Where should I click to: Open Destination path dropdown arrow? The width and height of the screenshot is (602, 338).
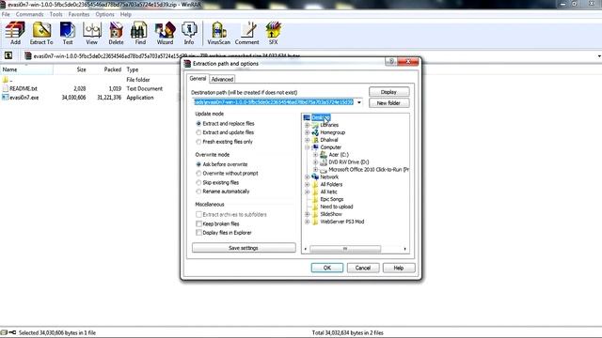359,102
